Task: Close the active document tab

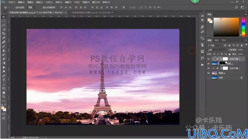Action: tap(65, 12)
